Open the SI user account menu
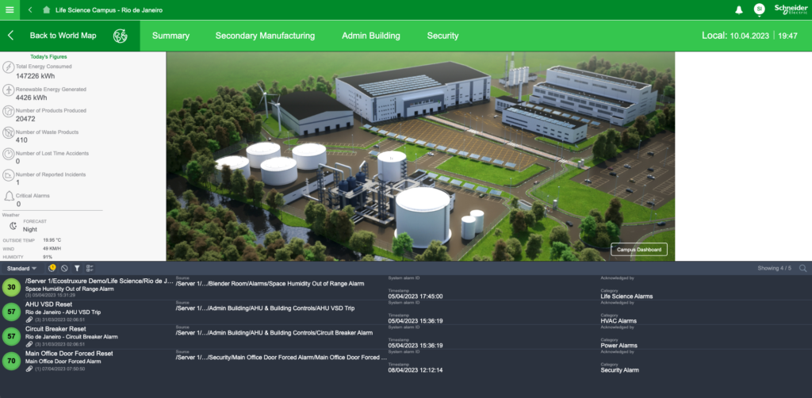This screenshot has height=398, width=812. pyautogui.click(x=759, y=9)
